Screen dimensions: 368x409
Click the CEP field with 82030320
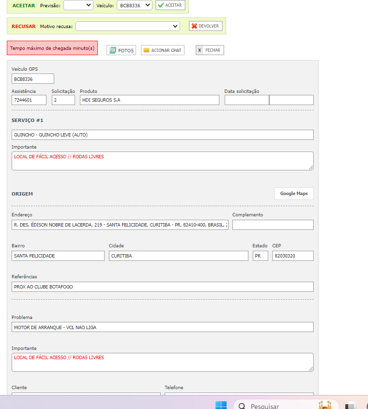[292, 256]
